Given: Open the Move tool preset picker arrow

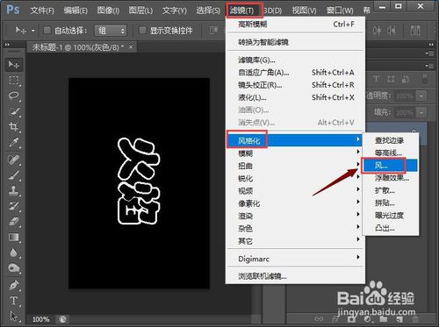Looking at the screenshot, I should click(x=33, y=31).
